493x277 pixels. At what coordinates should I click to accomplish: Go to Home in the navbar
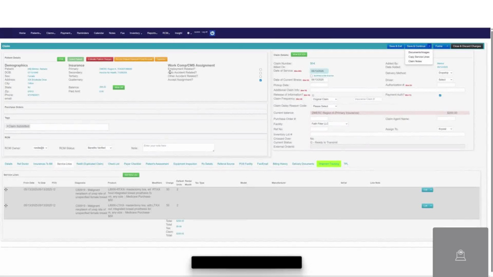tap(22, 33)
